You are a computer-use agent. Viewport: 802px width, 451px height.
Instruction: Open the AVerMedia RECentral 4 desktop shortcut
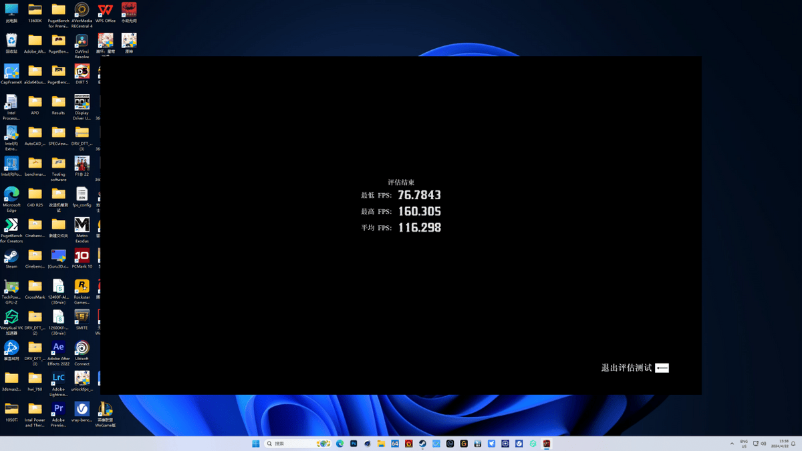tap(82, 15)
